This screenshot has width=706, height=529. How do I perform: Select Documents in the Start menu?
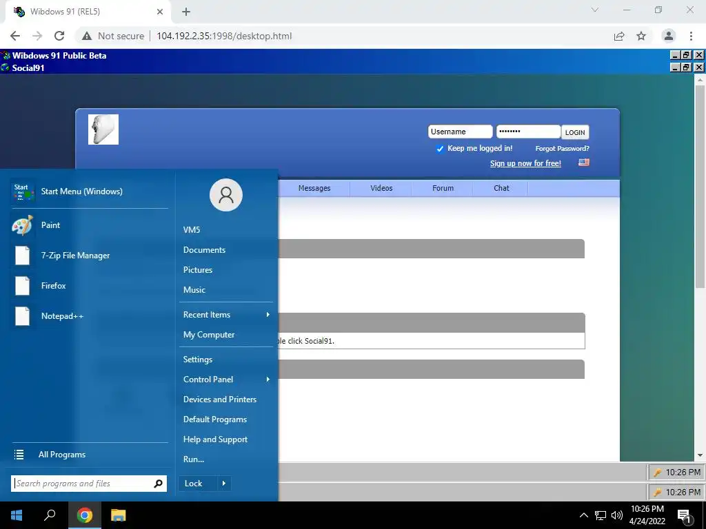(204, 249)
